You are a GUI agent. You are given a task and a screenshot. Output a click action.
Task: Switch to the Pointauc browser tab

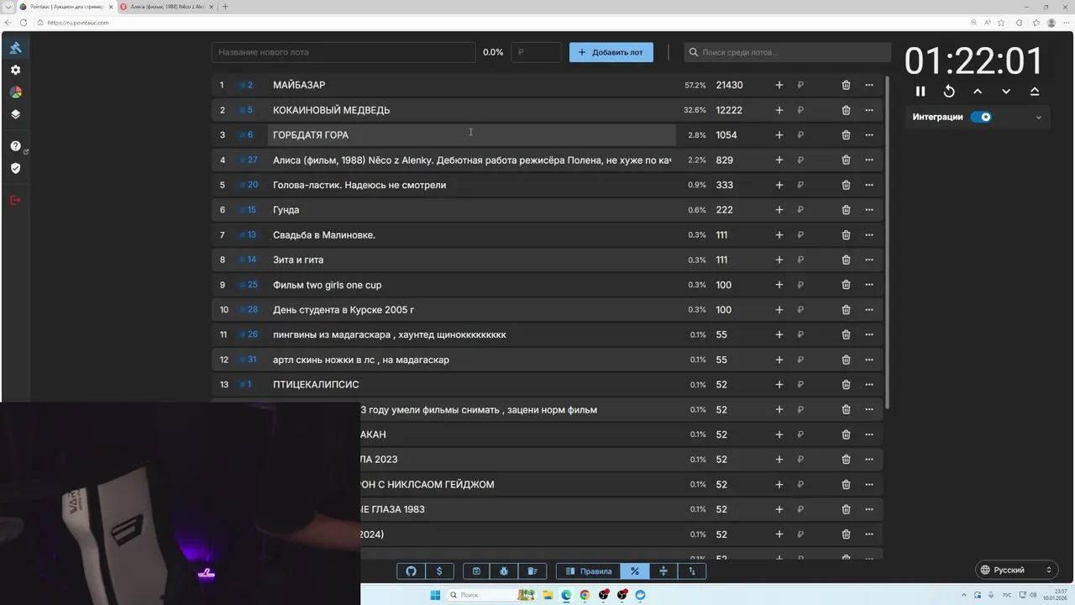click(66, 7)
